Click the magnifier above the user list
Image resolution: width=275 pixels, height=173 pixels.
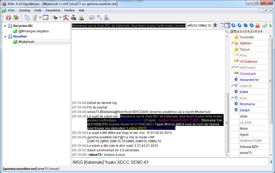tap(227, 31)
